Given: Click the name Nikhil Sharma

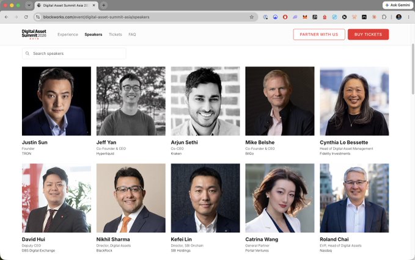Looking at the screenshot, I should [113, 239].
